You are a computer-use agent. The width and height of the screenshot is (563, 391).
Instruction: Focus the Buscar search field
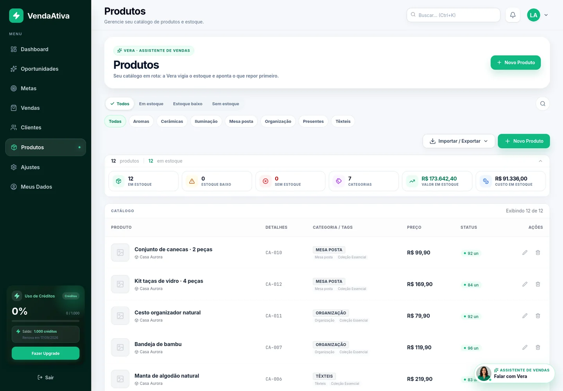pos(454,15)
